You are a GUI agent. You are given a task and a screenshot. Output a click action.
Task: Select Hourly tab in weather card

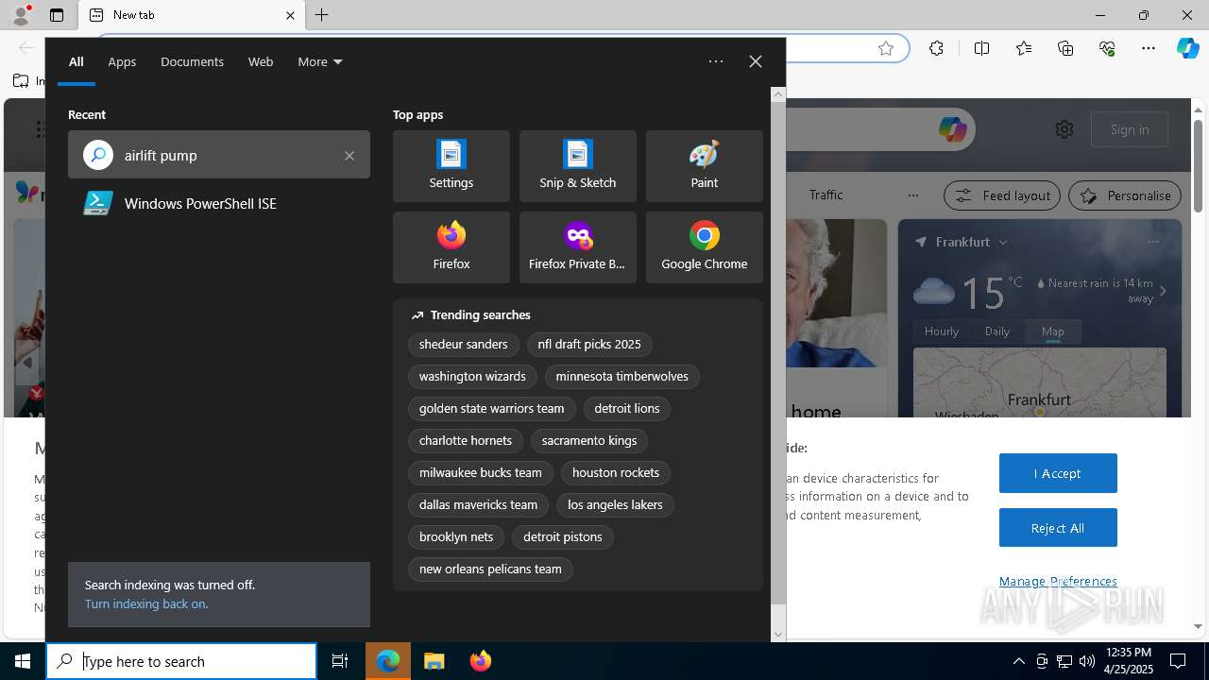pyautogui.click(x=942, y=331)
